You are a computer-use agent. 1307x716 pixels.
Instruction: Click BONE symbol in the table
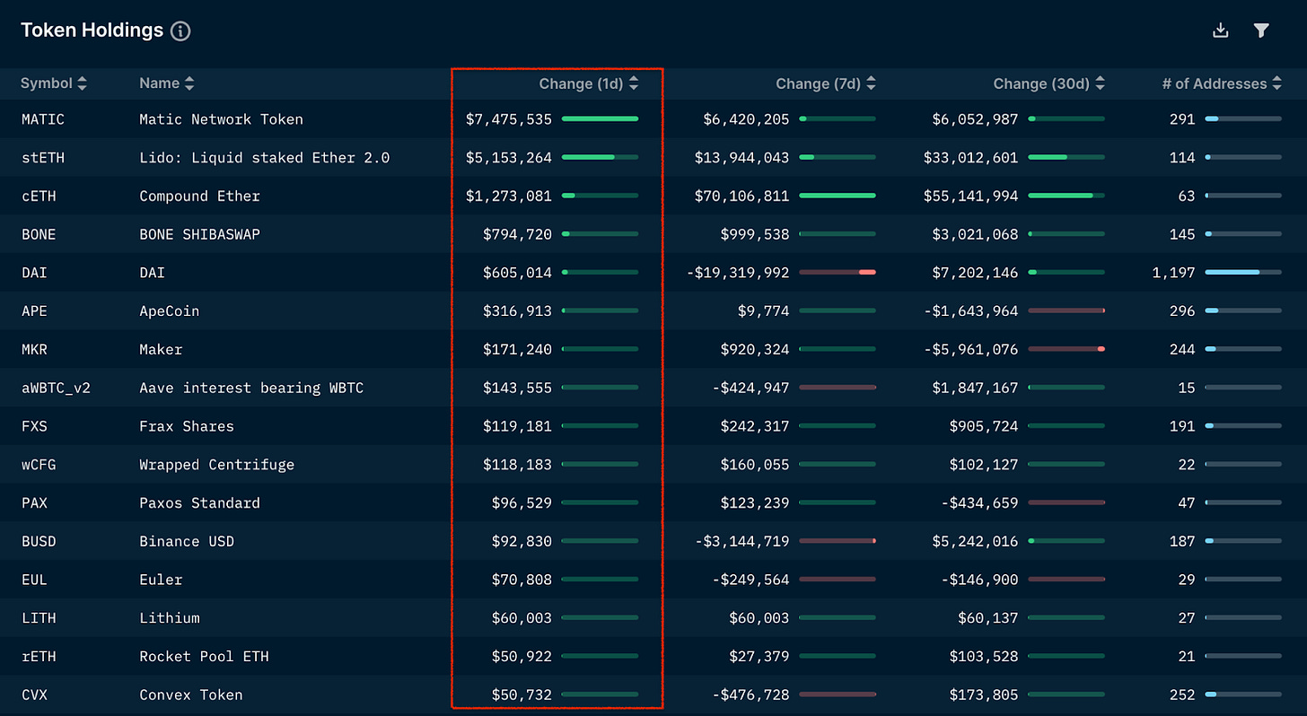pyautogui.click(x=39, y=234)
